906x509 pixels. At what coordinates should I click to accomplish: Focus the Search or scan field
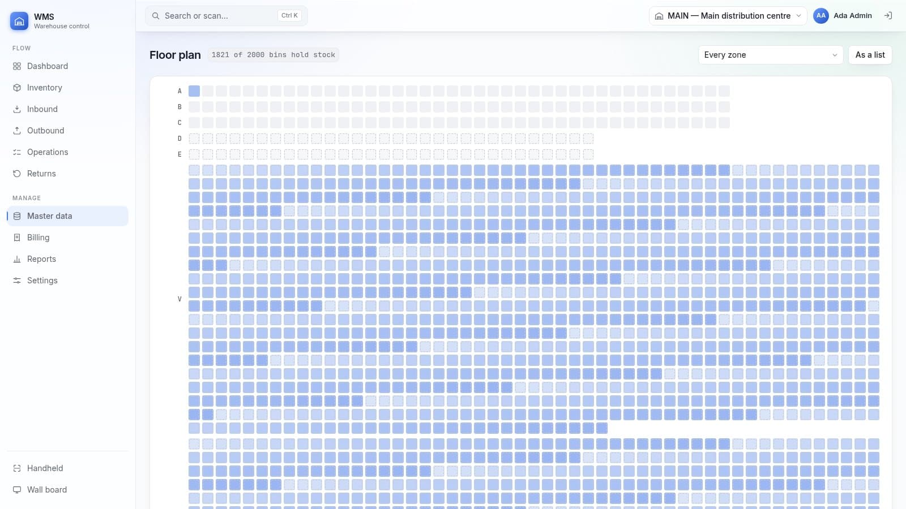pos(226,16)
